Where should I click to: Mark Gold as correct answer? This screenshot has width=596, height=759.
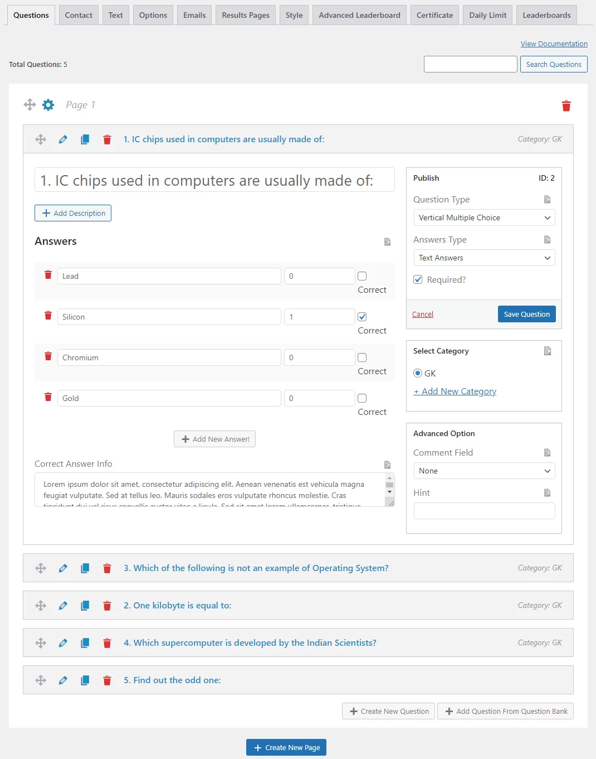point(362,398)
